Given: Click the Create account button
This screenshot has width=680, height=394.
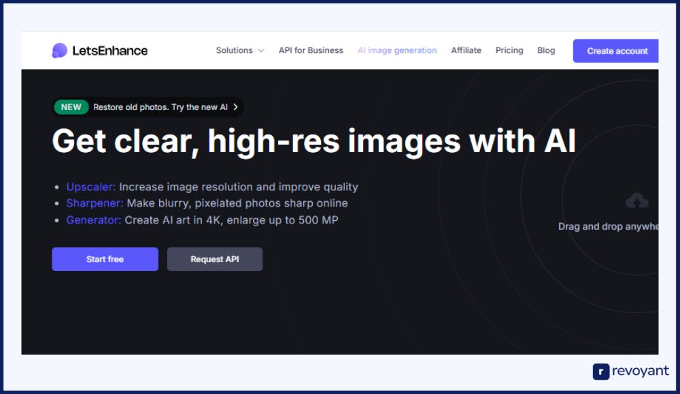Looking at the screenshot, I should point(616,51).
